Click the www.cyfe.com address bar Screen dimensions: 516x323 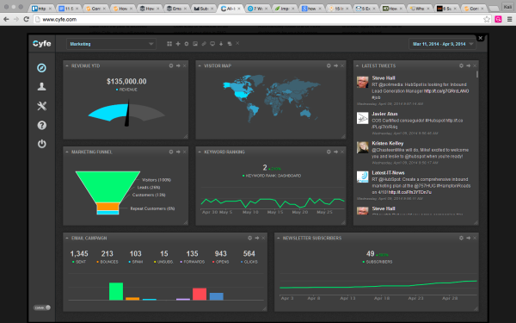[x=258, y=20]
